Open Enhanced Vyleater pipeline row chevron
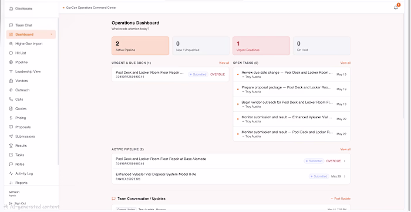The image size is (411, 212). click(x=345, y=176)
